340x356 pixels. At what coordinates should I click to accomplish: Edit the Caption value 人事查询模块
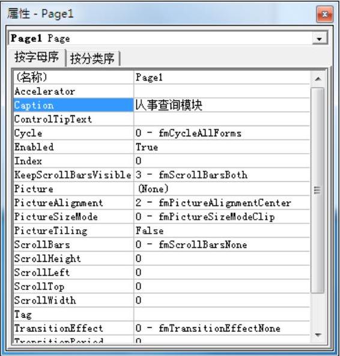pos(222,105)
